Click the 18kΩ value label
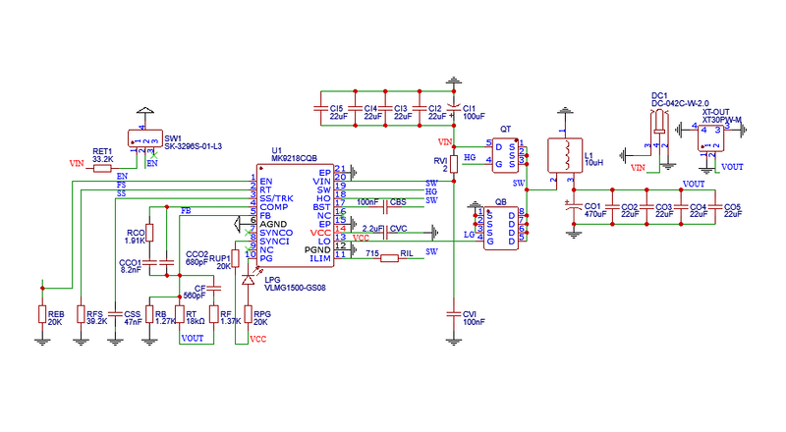Viewport: 786px width, 432px height. pyautogui.click(x=196, y=322)
